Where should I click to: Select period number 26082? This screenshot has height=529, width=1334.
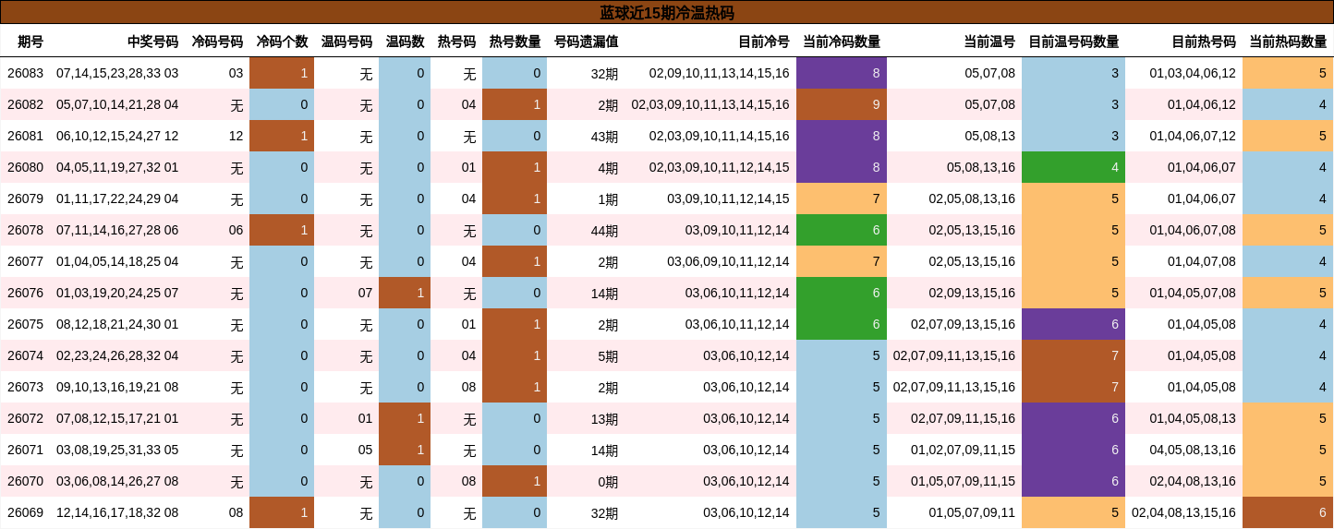click(25, 104)
